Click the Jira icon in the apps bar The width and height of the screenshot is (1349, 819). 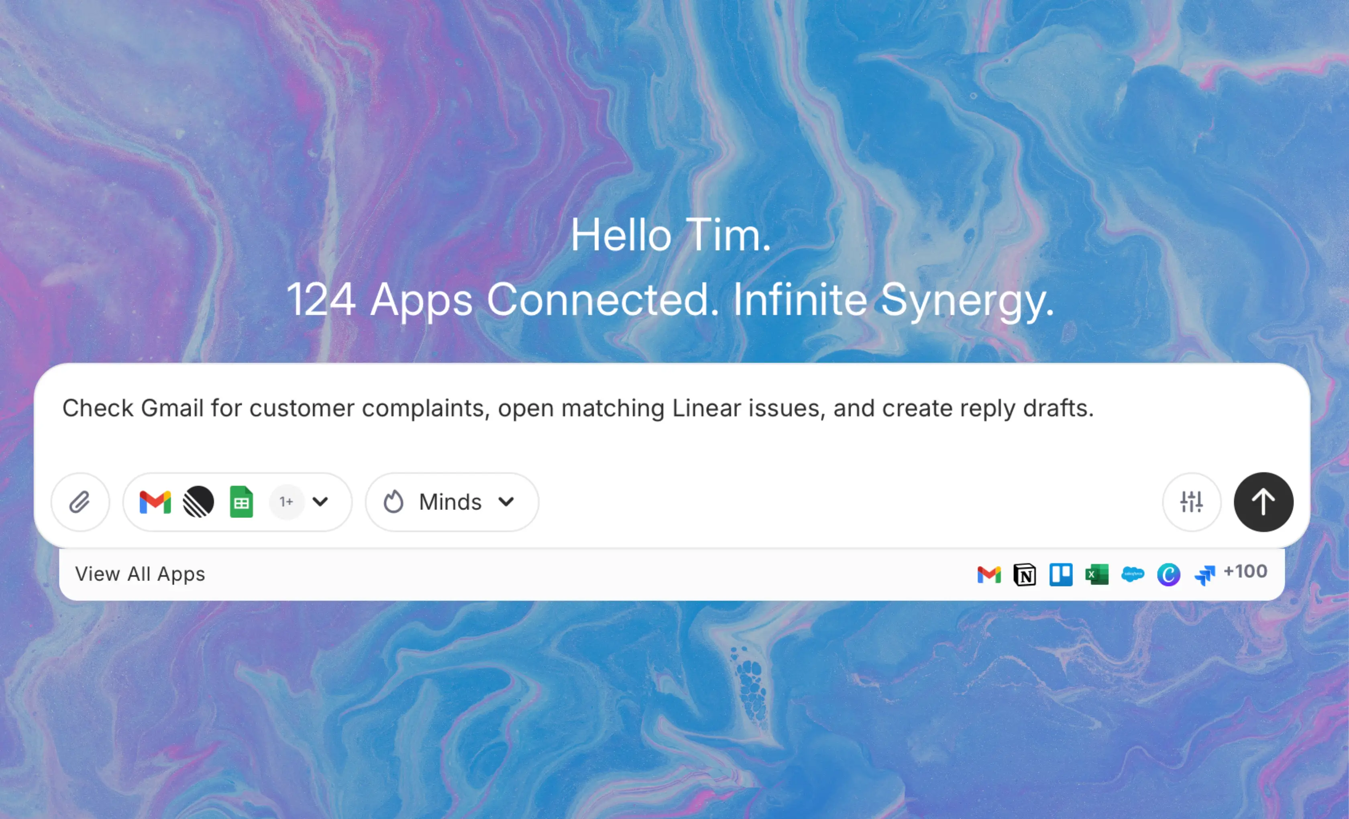(1204, 575)
